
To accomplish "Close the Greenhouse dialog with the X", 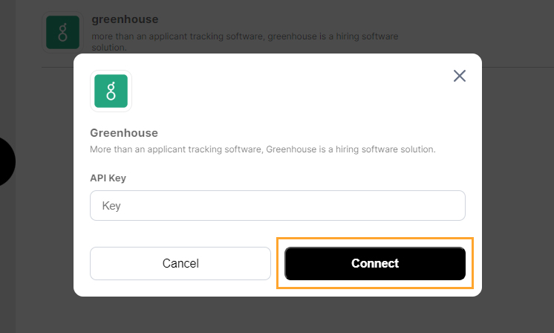I will point(459,76).
